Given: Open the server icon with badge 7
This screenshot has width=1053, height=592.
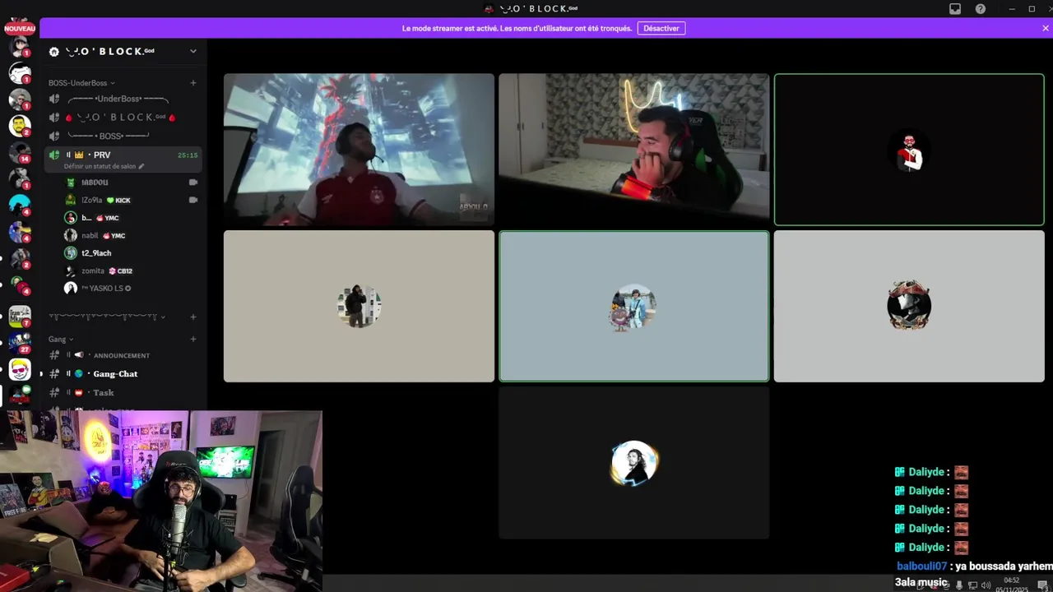Looking at the screenshot, I should pos(20,316).
